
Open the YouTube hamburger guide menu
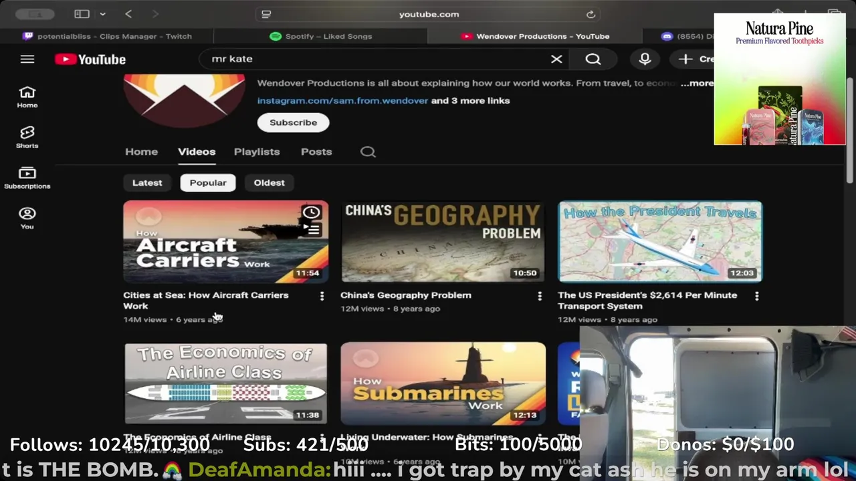click(27, 59)
